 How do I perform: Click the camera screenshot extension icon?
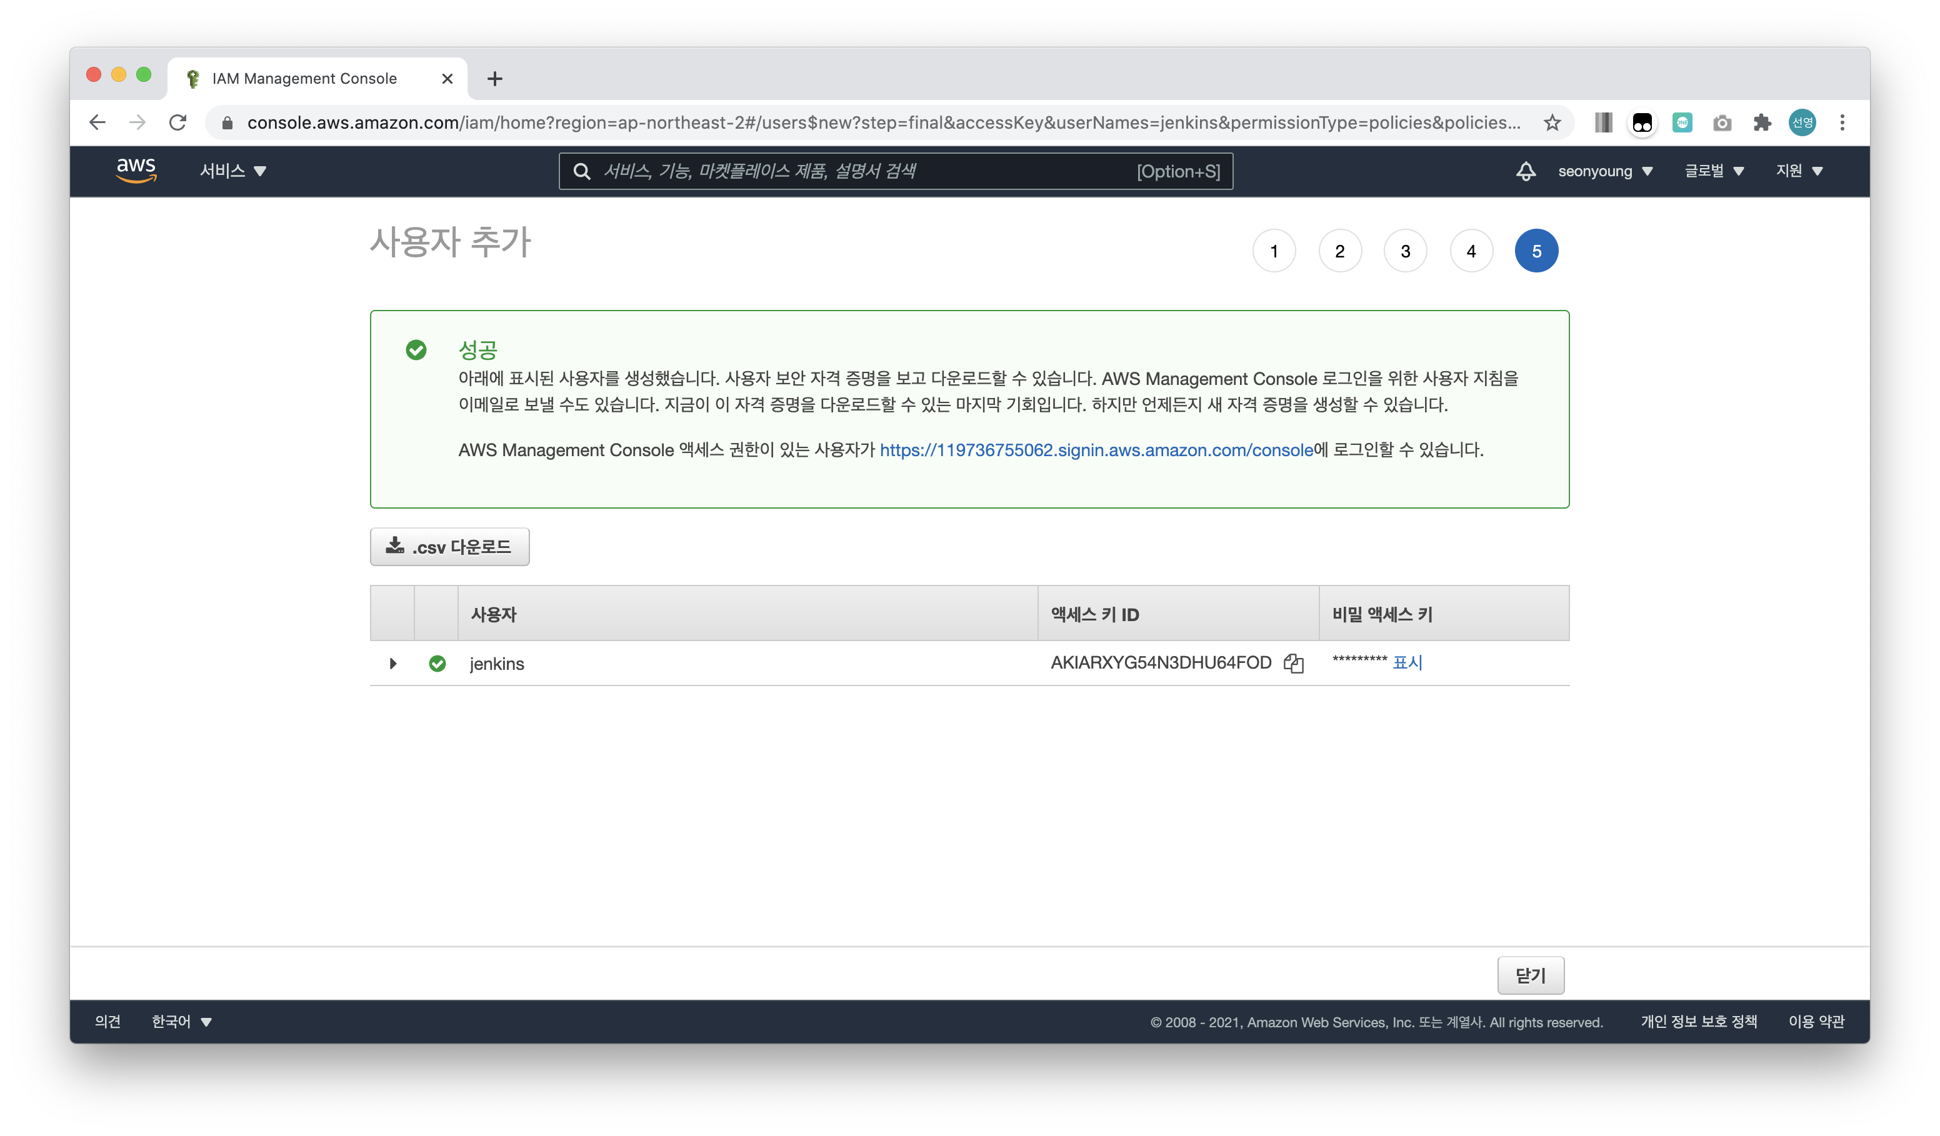coord(1722,122)
